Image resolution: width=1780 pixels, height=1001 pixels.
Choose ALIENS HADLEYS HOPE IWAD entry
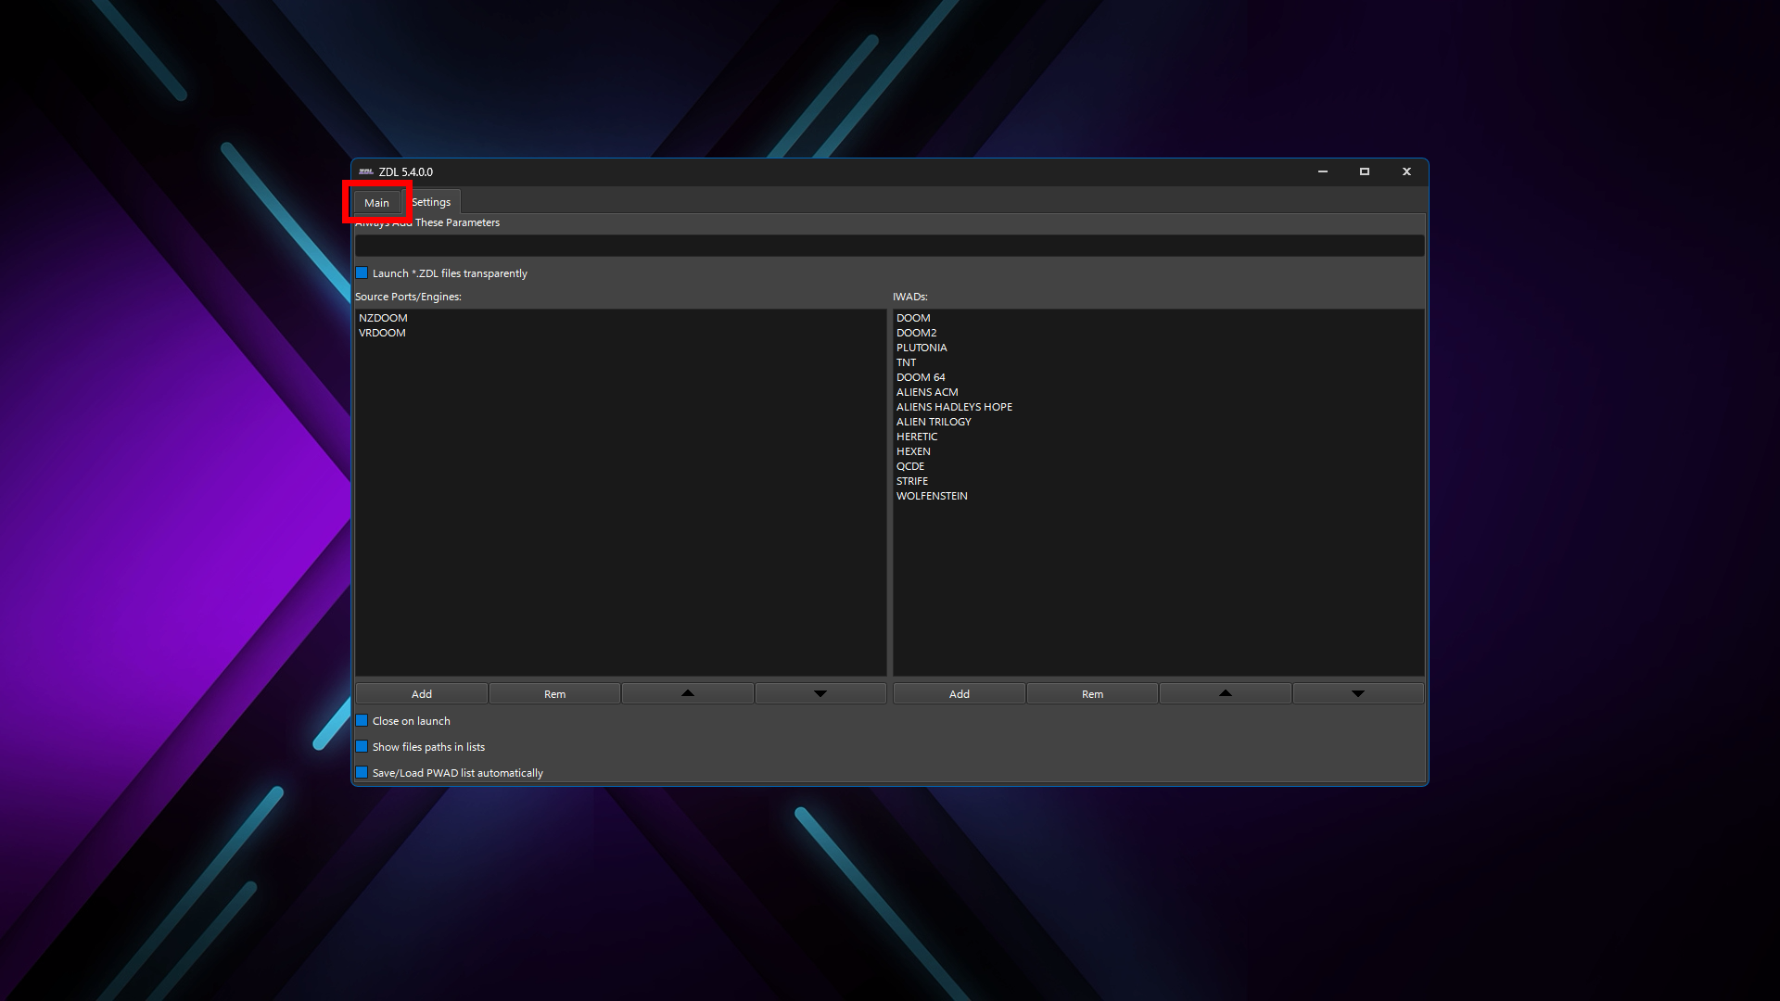[954, 407]
